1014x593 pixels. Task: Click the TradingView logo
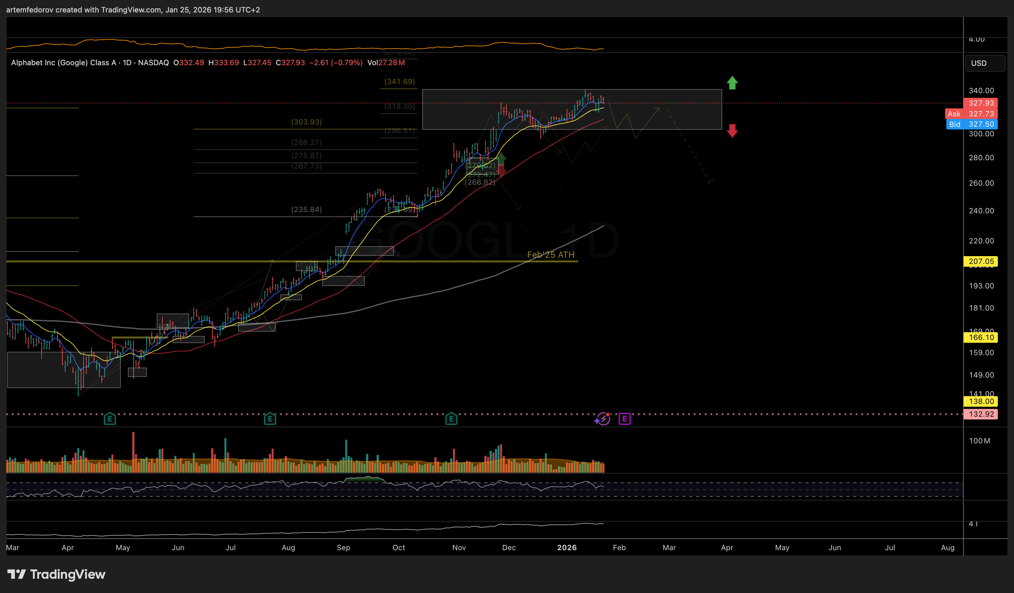[56, 574]
